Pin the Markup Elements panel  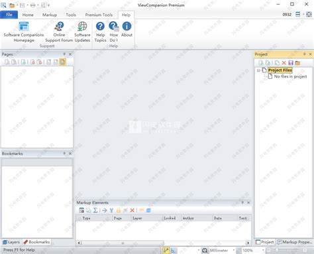point(242,202)
